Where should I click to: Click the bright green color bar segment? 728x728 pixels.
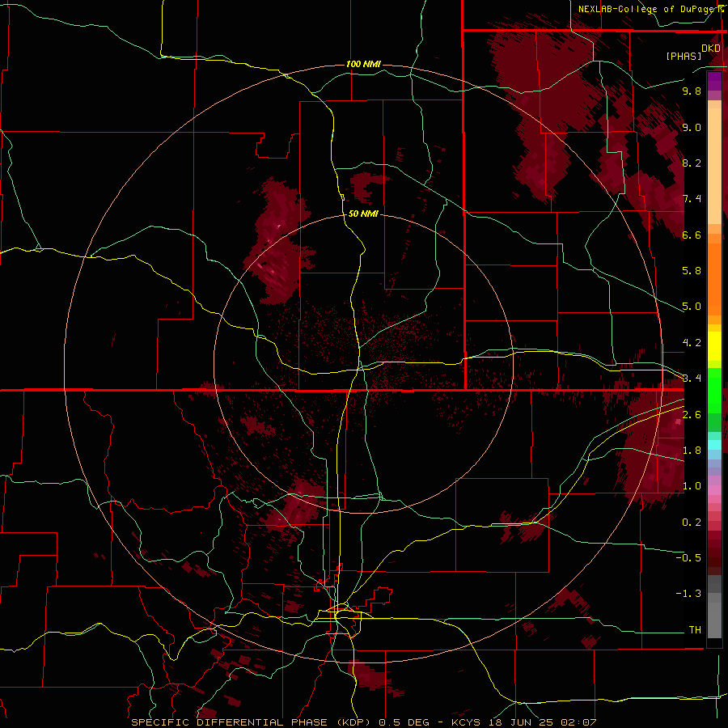point(714,390)
